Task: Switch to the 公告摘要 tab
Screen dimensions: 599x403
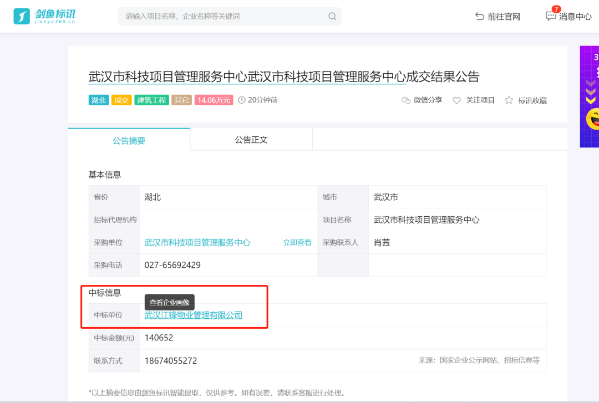Action: click(x=129, y=140)
